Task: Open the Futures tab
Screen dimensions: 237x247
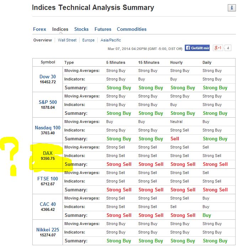Action: (103, 29)
